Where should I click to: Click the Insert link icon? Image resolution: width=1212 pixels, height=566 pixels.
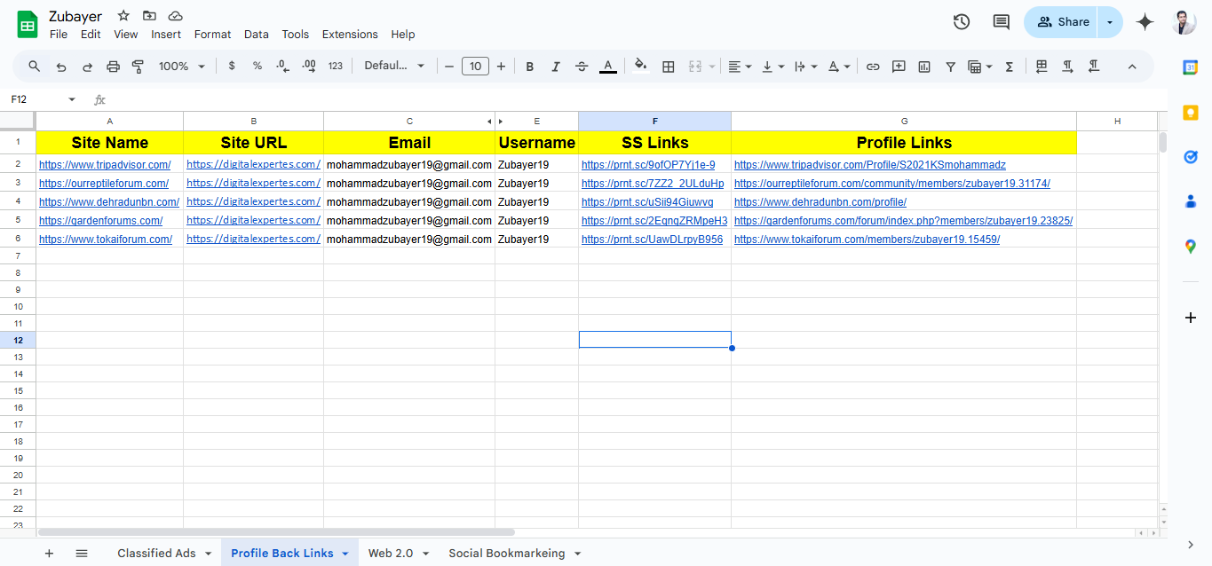click(873, 67)
